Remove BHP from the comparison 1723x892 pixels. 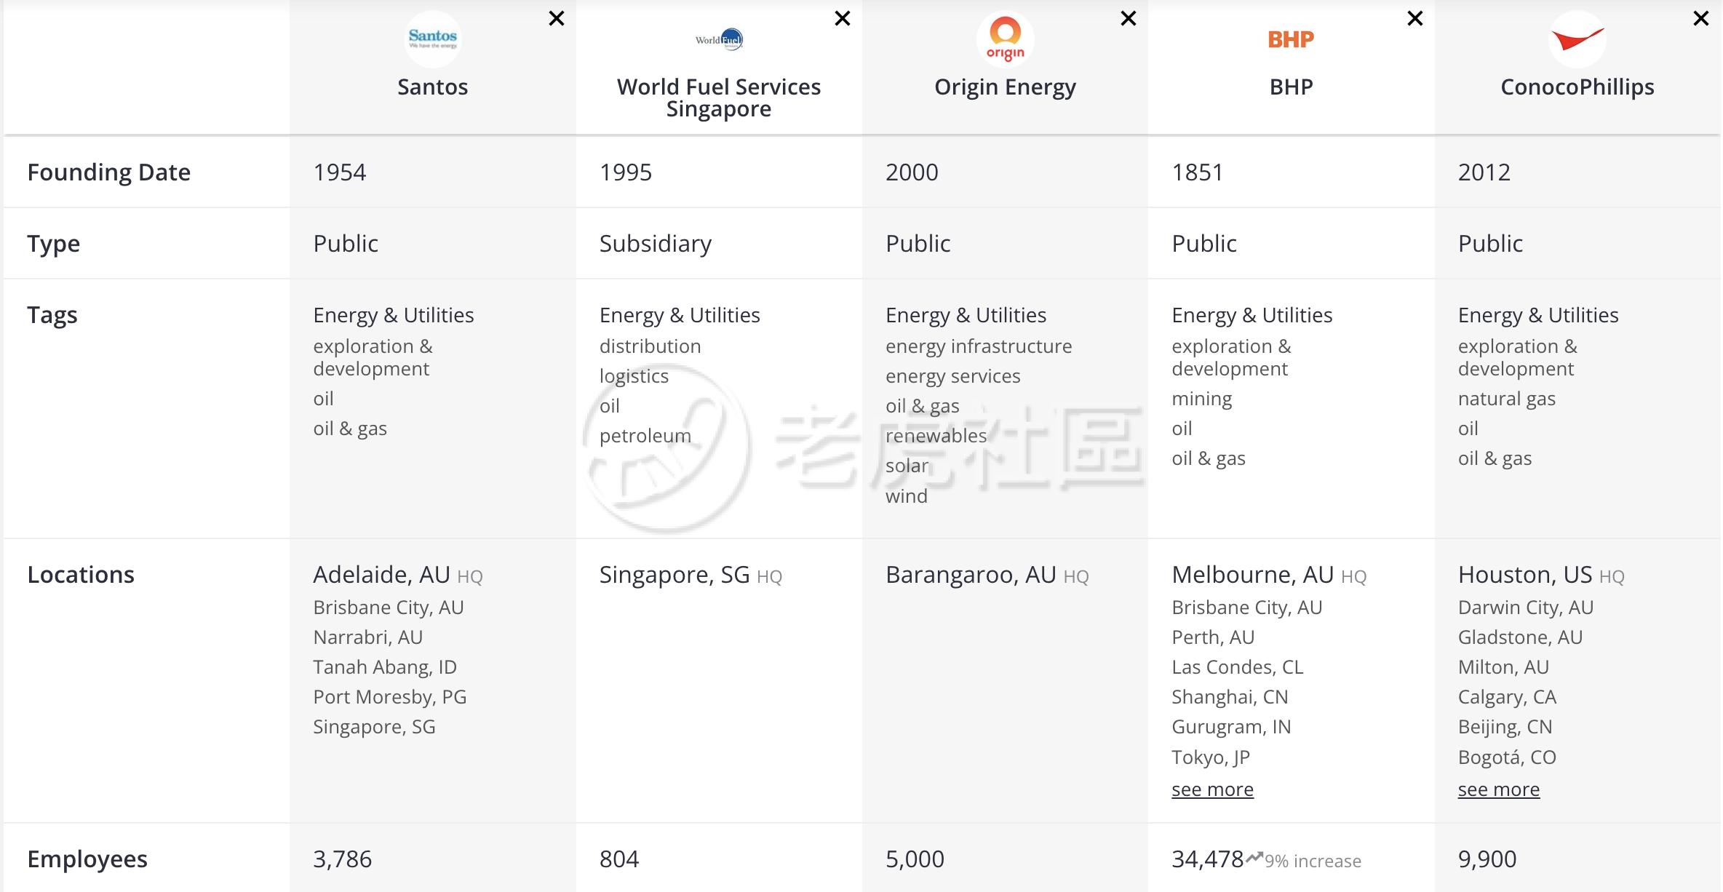point(1415,19)
